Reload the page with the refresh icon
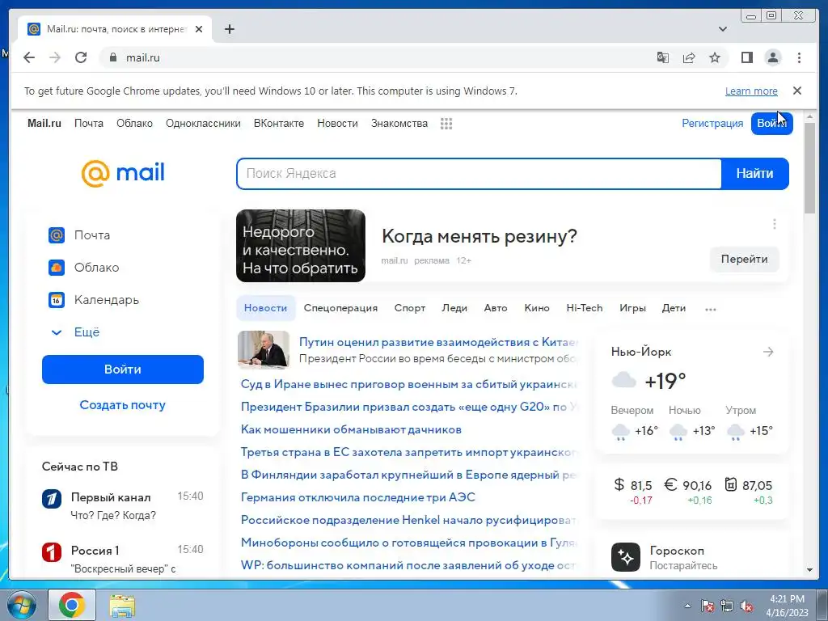 pyautogui.click(x=81, y=57)
